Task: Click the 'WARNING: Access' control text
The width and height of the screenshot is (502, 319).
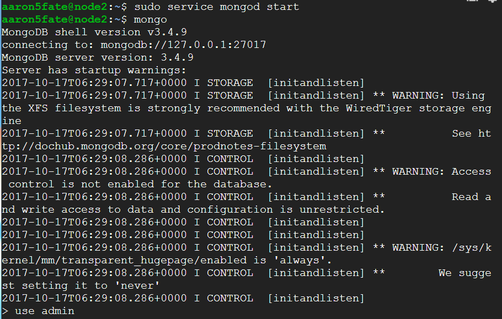Action: [x=441, y=172]
